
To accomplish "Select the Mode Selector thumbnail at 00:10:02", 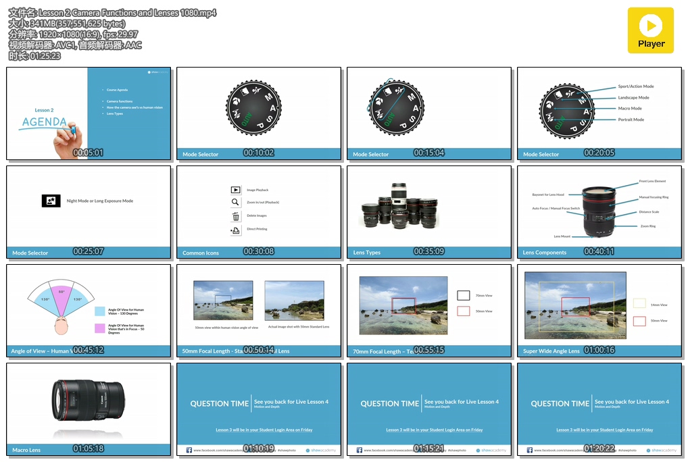I will 259,113.
